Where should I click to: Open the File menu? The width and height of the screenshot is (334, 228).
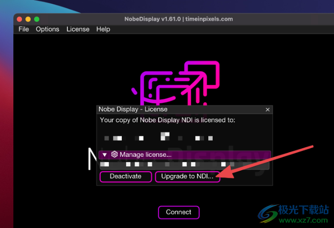[23, 29]
